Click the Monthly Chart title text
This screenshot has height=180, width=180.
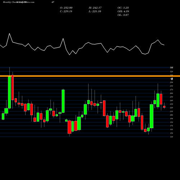[10, 2]
